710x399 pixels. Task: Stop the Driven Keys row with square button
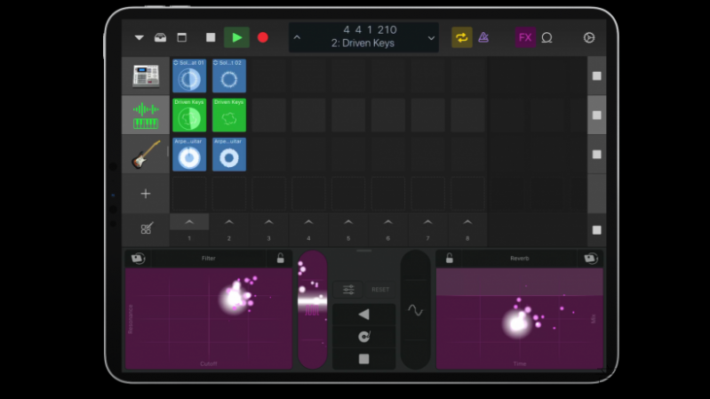tap(597, 115)
